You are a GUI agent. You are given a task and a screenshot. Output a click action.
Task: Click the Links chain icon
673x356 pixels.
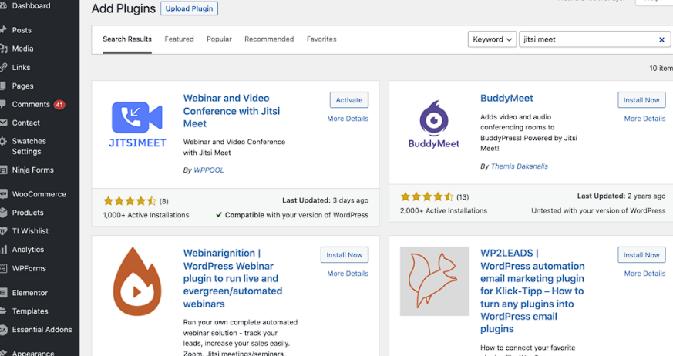3,67
